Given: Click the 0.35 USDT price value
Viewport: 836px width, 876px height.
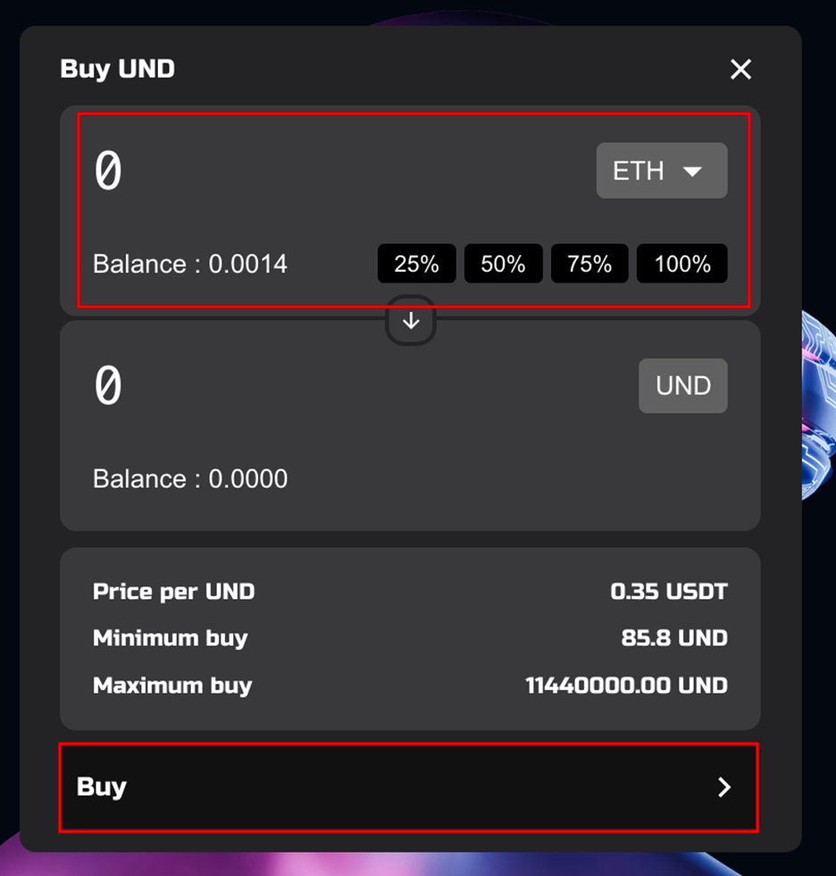Looking at the screenshot, I should coord(669,592).
